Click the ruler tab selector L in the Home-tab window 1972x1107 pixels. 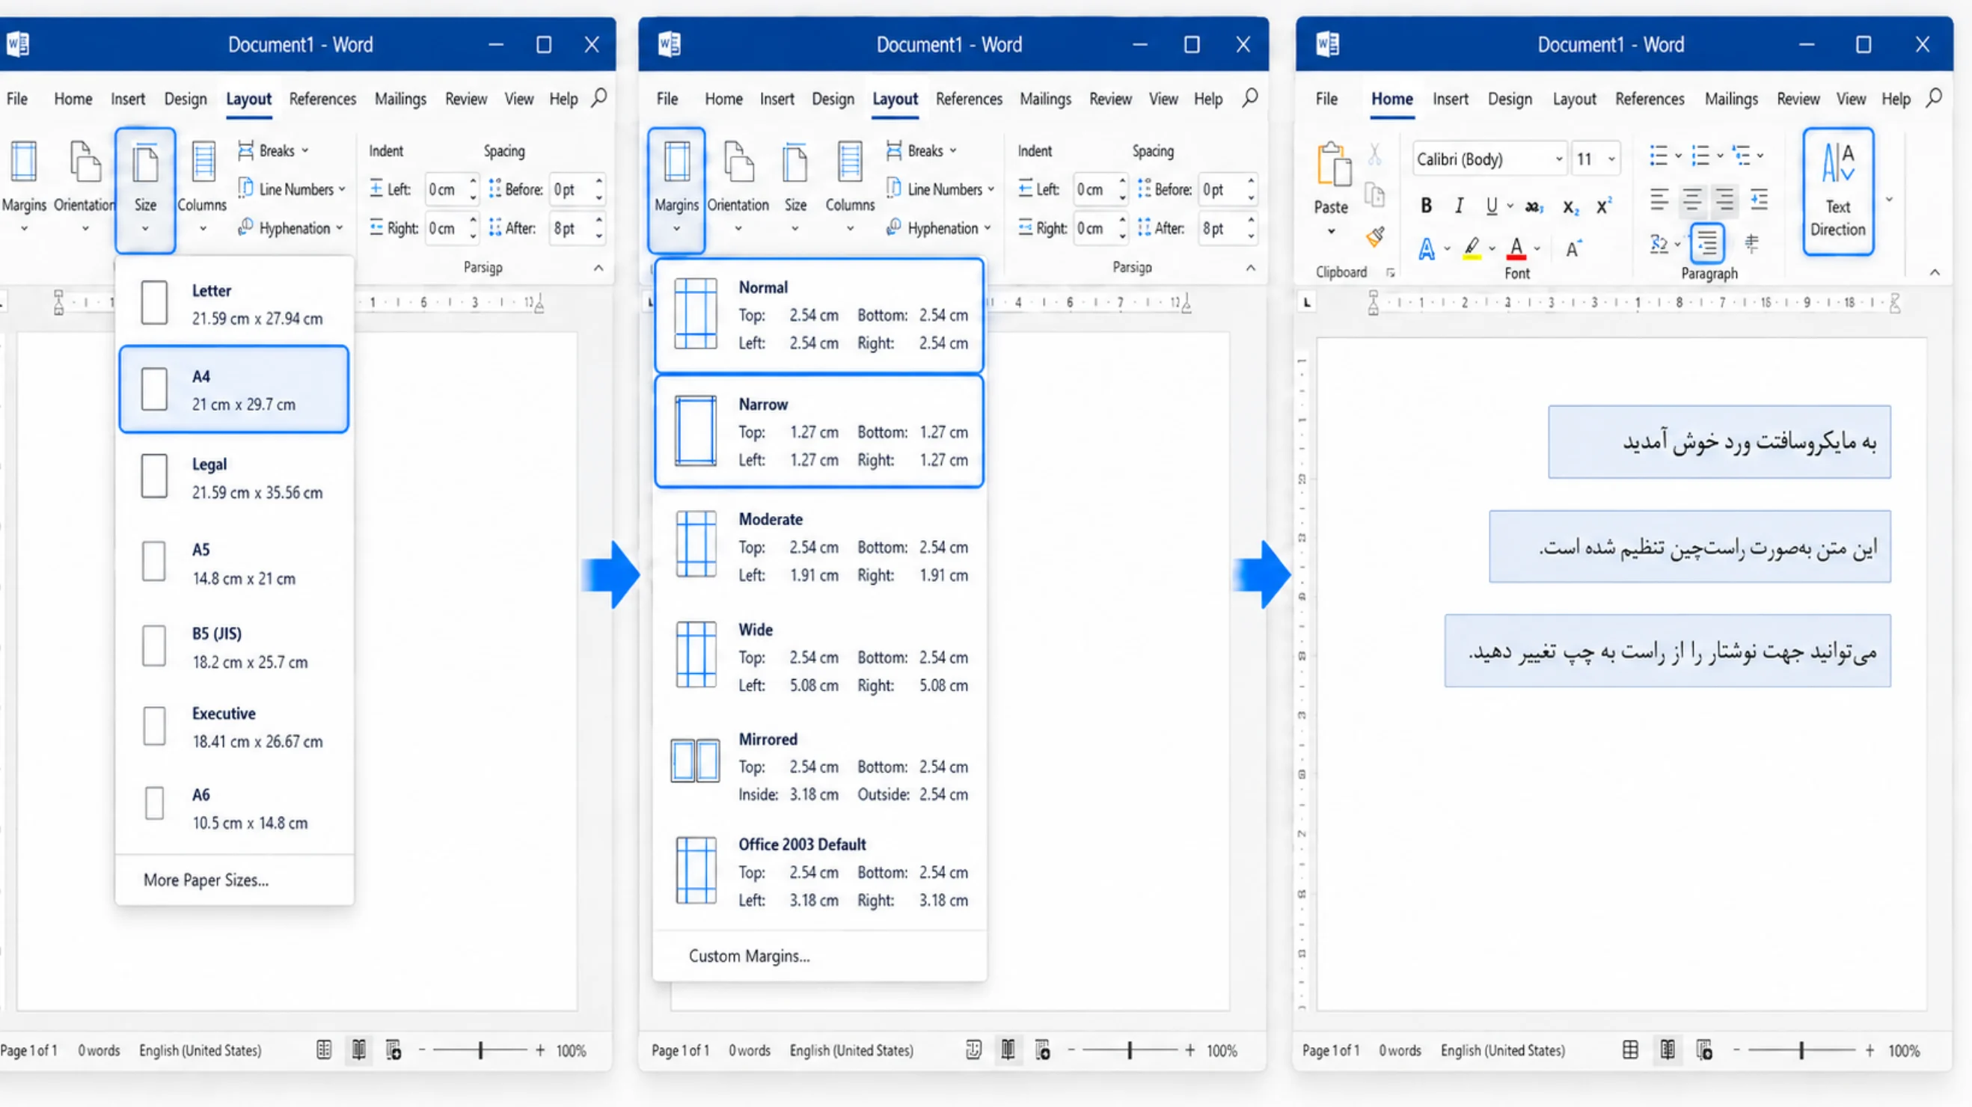(1307, 302)
